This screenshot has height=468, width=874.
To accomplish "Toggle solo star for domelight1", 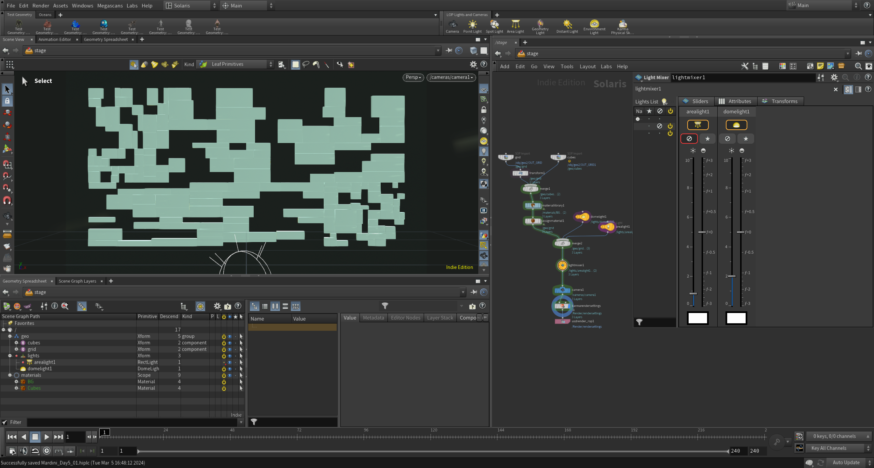I will pyautogui.click(x=746, y=139).
